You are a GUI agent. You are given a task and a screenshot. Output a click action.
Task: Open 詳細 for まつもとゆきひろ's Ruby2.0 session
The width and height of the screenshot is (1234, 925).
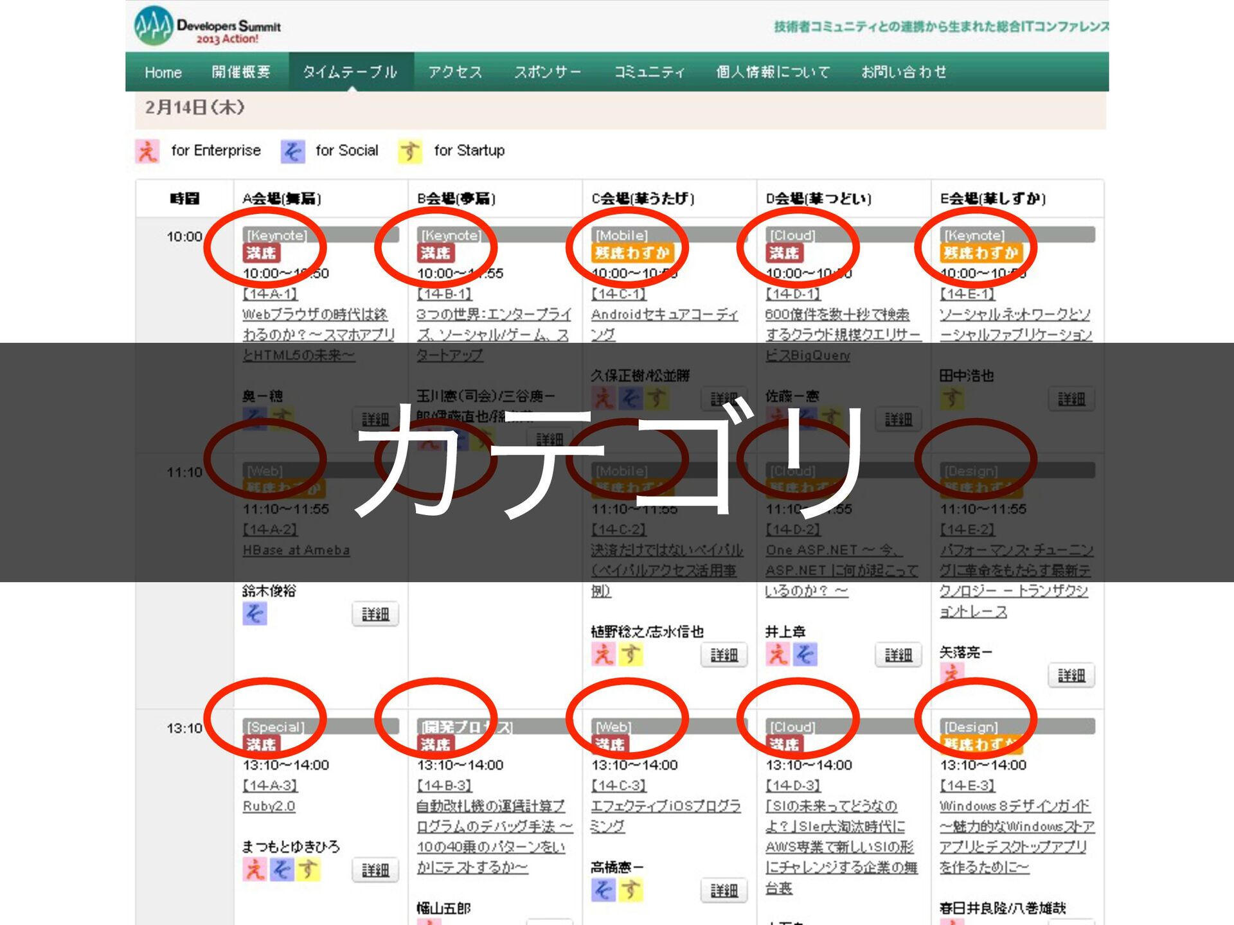tap(375, 870)
